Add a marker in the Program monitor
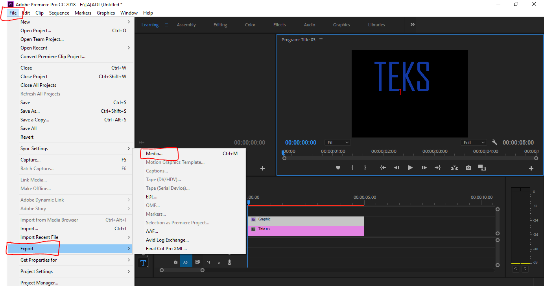This screenshot has height=286, width=544. pyautogui.click(x=338, y=168)
